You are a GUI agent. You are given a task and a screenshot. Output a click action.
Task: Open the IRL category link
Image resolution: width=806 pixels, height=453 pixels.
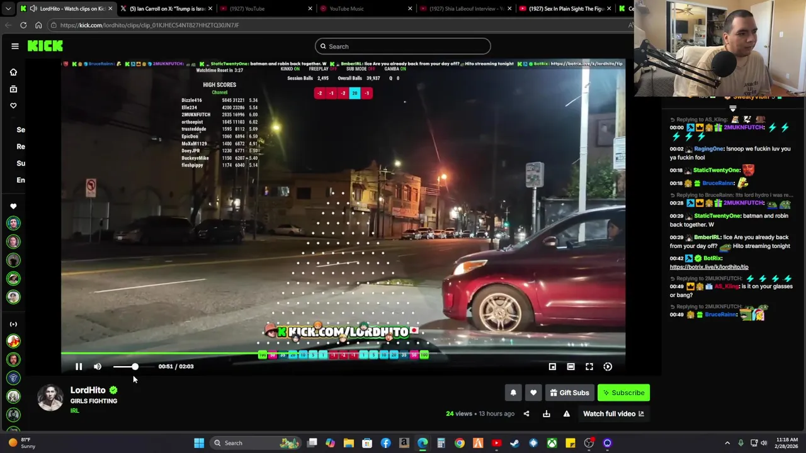74,411
